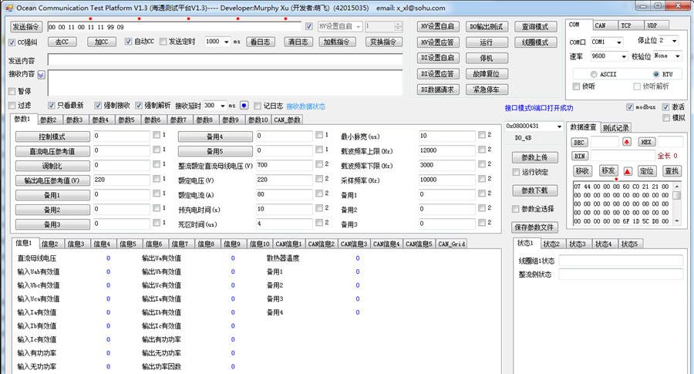Screen dimensions: 694x374
Task: Enable the 模拟 checkbox
Action: [665, 118]
